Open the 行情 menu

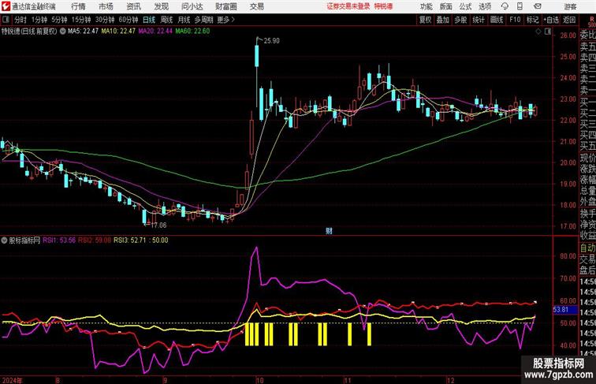[x=78, y=6]
